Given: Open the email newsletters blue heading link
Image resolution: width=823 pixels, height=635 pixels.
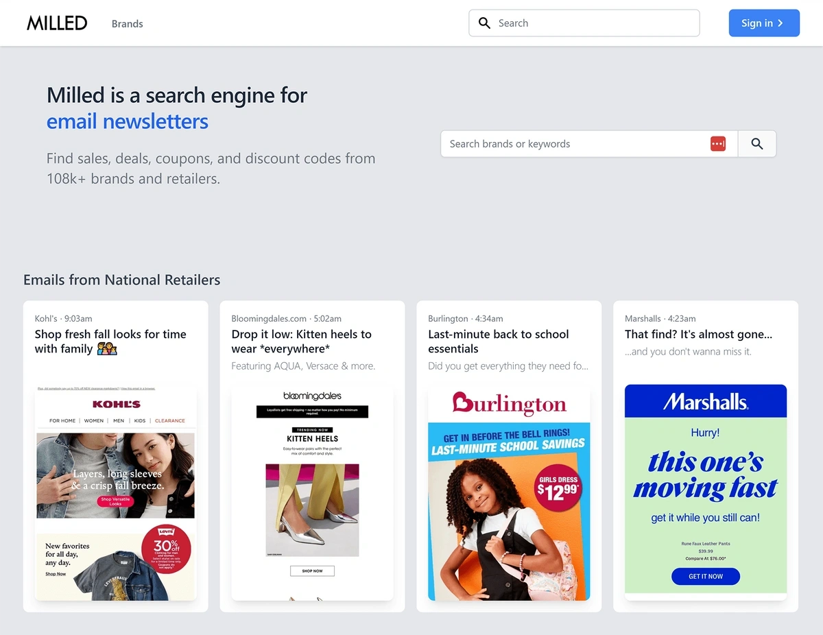Looking at the screenshot, I should [x=128, y=121].
